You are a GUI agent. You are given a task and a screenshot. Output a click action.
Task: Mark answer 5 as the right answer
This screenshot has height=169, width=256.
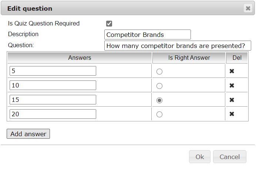pos(159,72)
